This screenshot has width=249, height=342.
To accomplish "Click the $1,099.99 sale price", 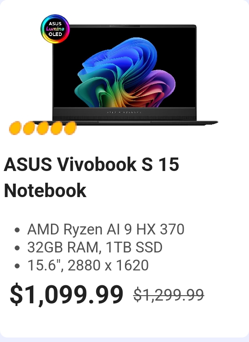I will 66,294.
